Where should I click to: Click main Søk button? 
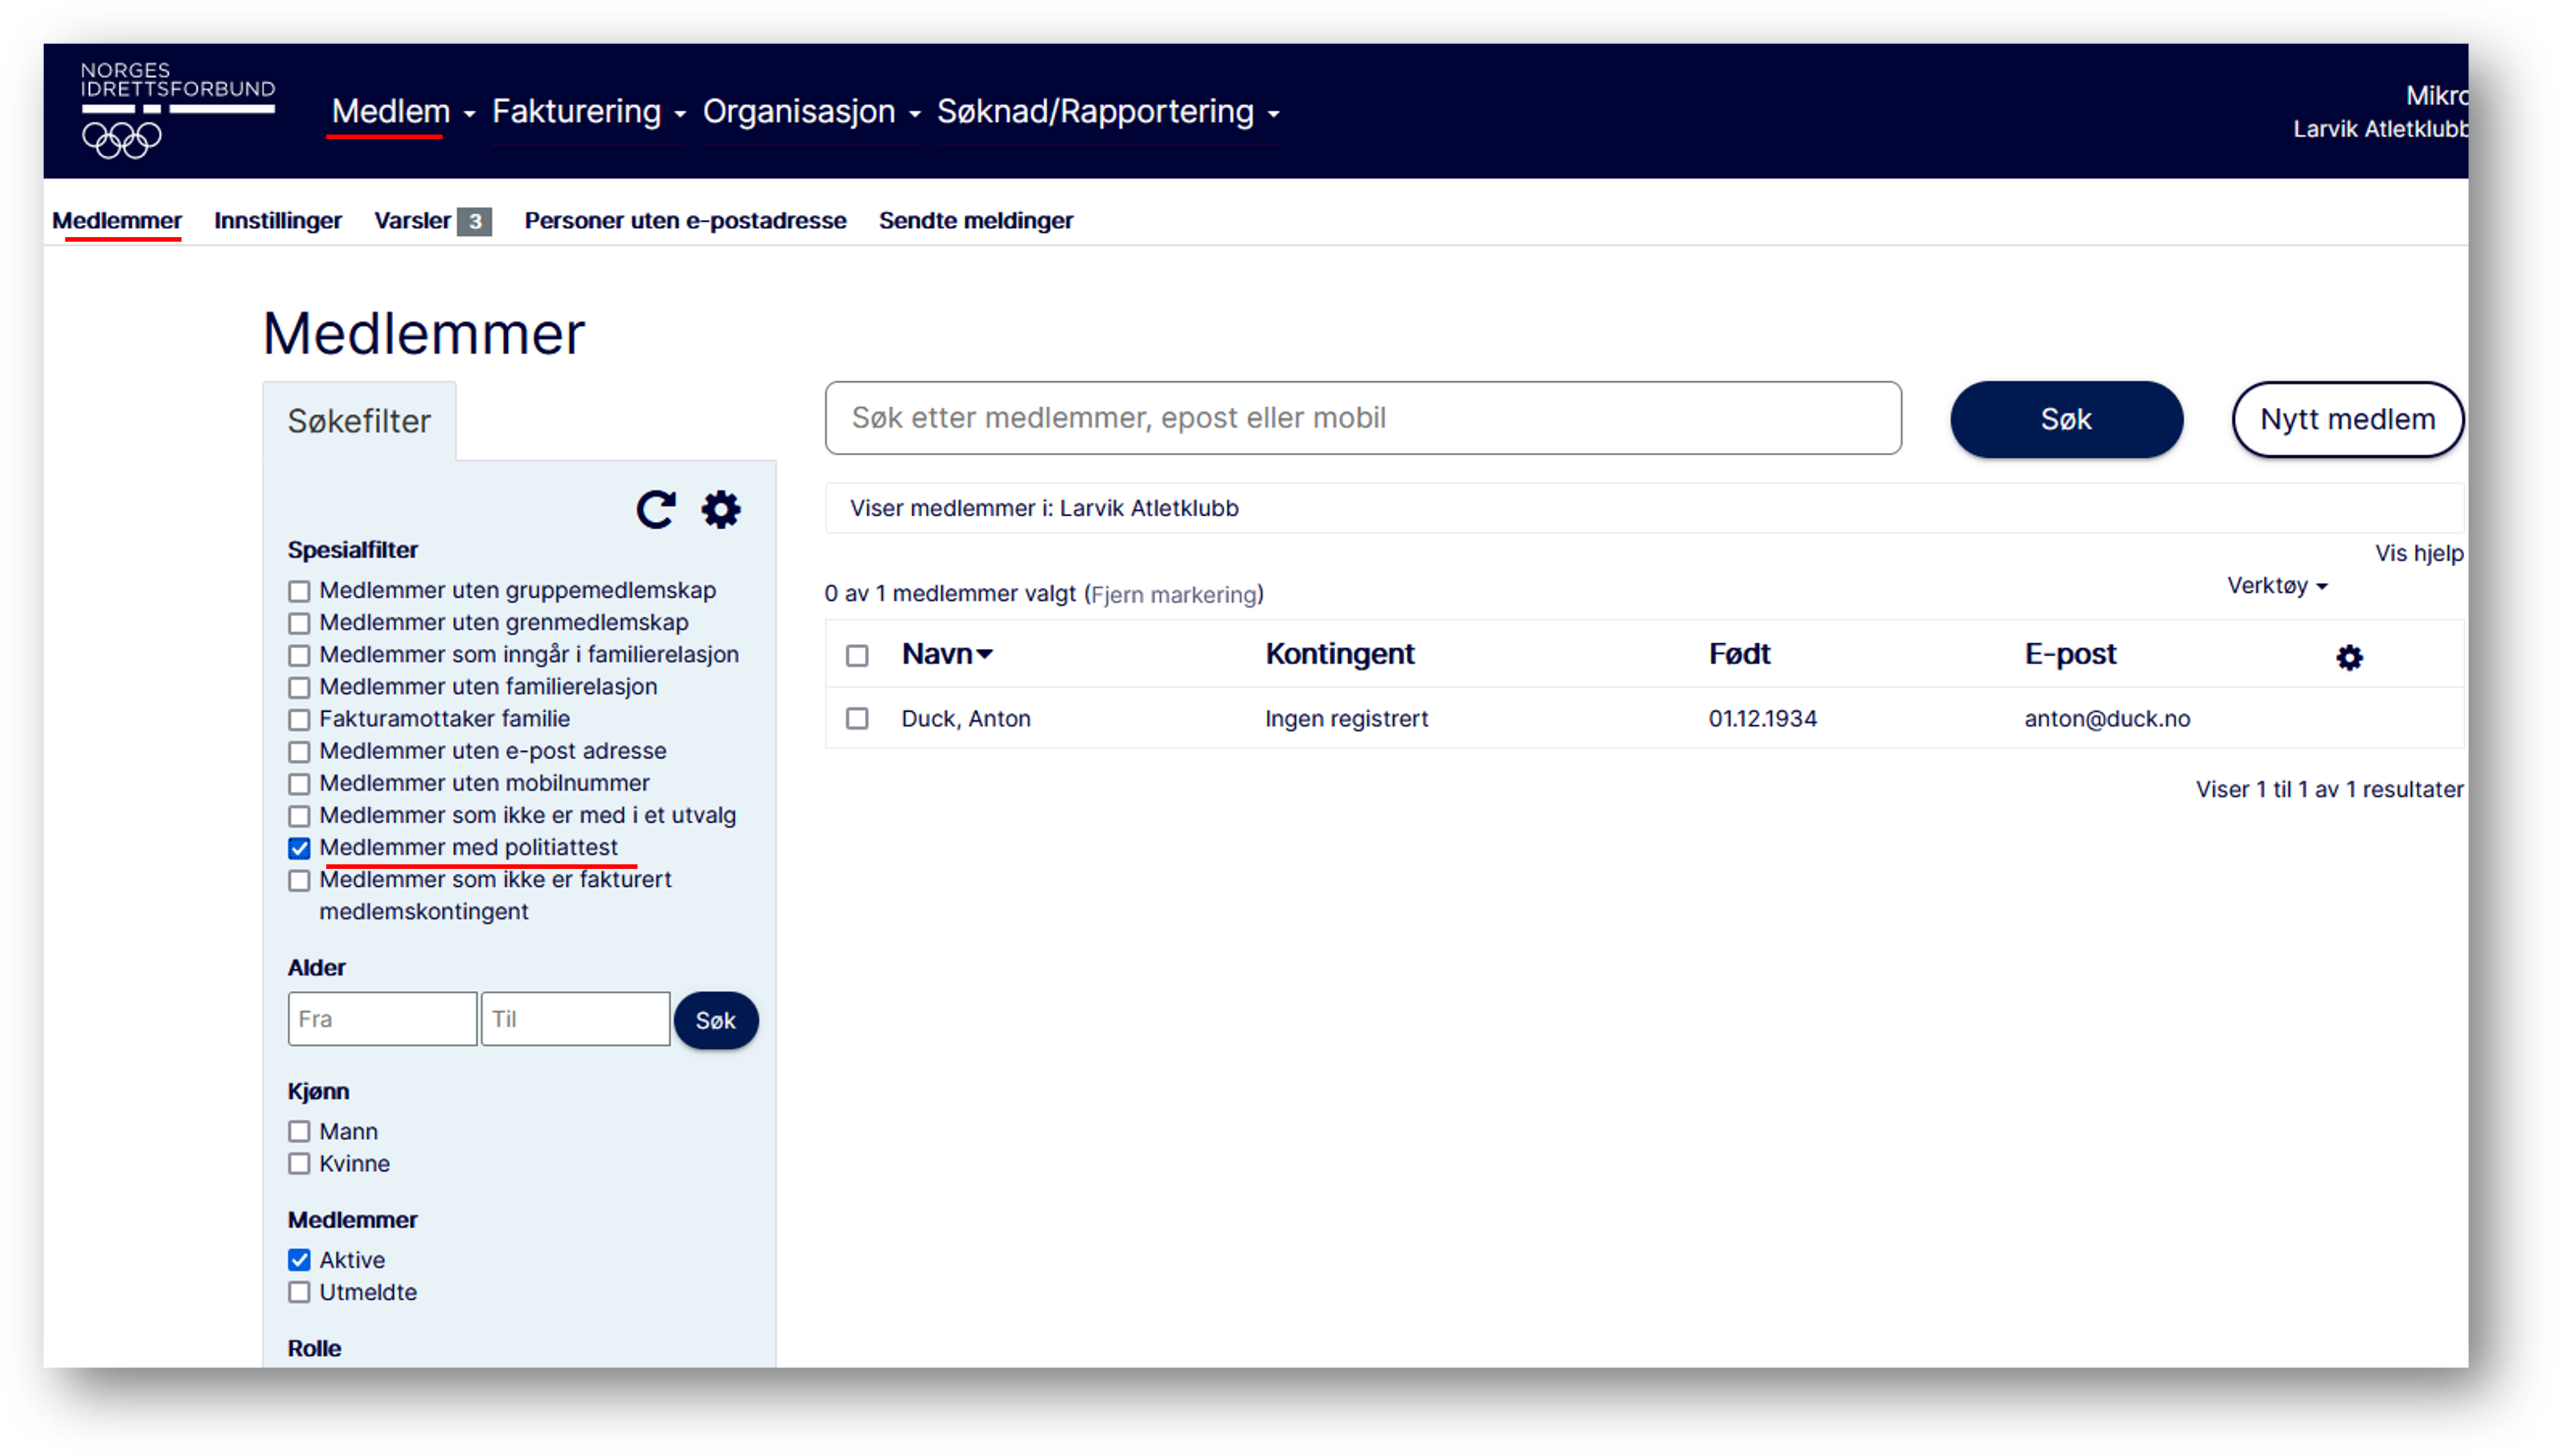click(2066, 419)
